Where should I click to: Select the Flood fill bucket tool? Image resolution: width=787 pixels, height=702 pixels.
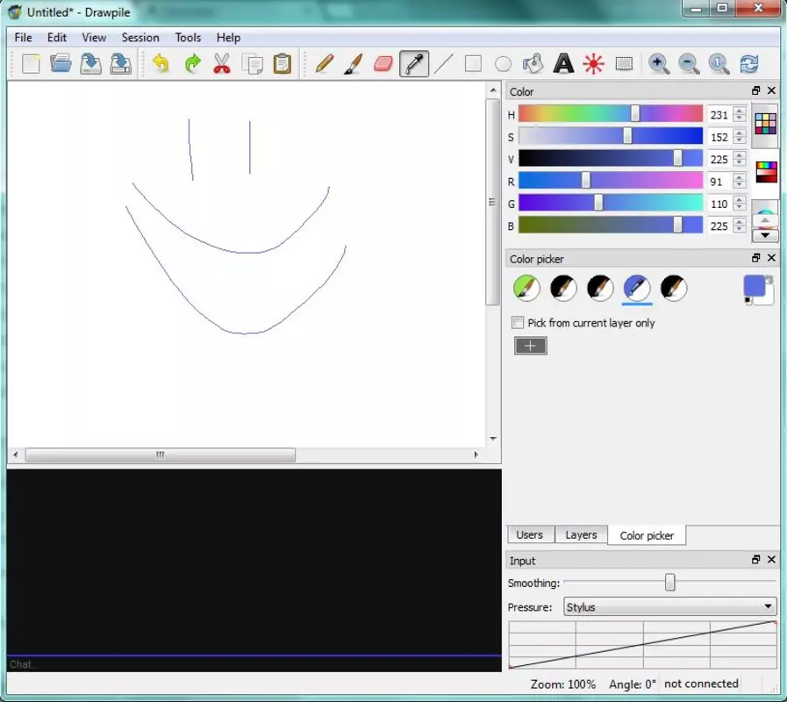coord(533,64)
